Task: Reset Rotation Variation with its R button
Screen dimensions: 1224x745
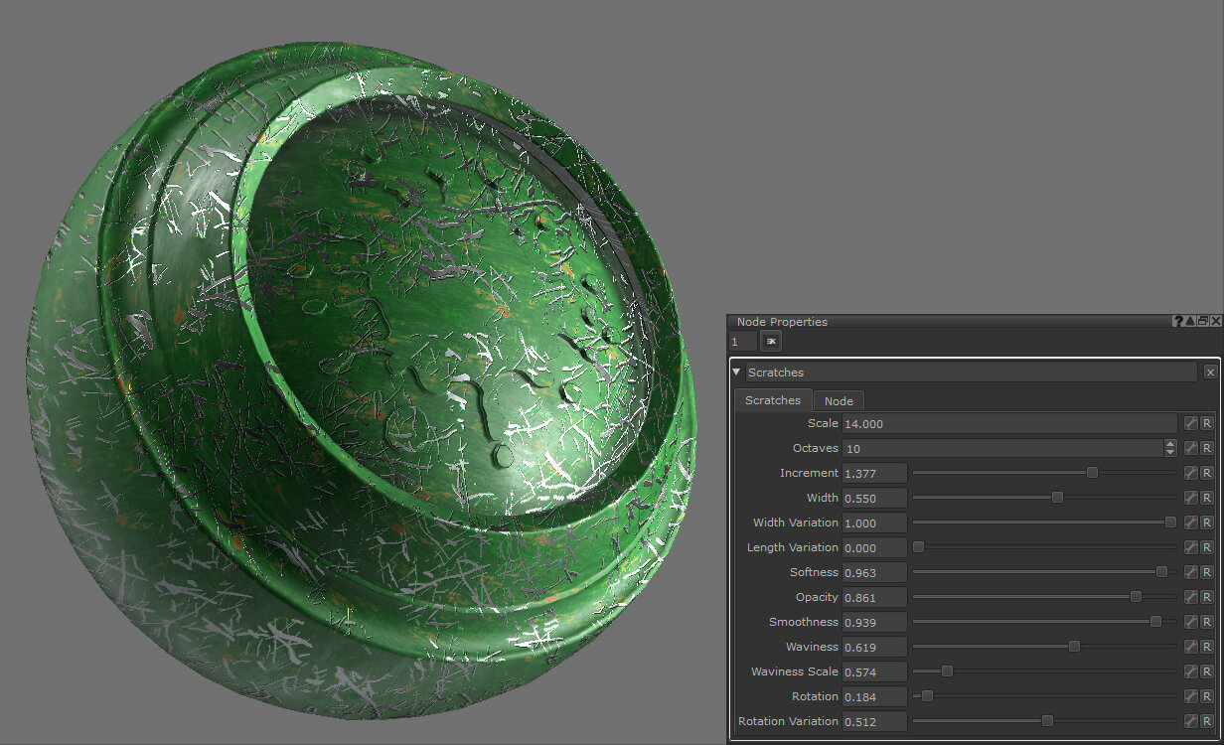Action: point(1207,721)
